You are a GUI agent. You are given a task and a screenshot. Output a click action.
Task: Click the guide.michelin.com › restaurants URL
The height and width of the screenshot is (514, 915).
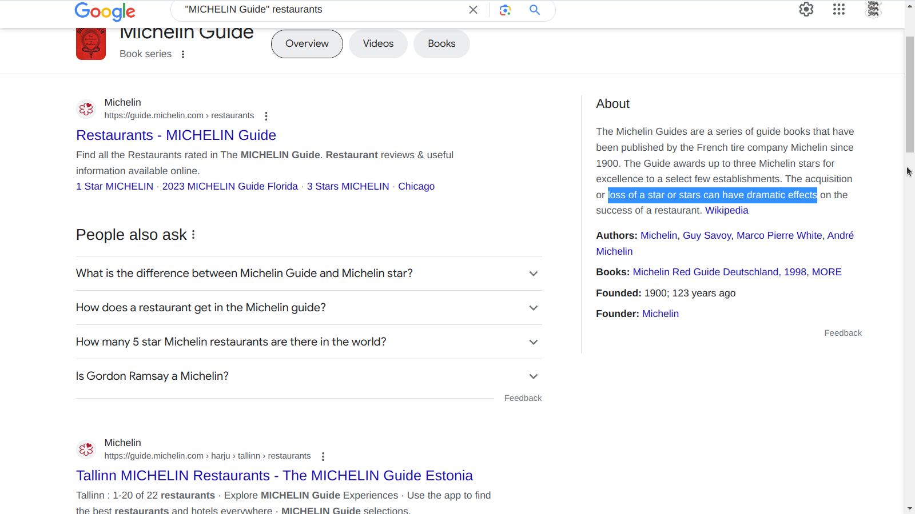point(179,116)
